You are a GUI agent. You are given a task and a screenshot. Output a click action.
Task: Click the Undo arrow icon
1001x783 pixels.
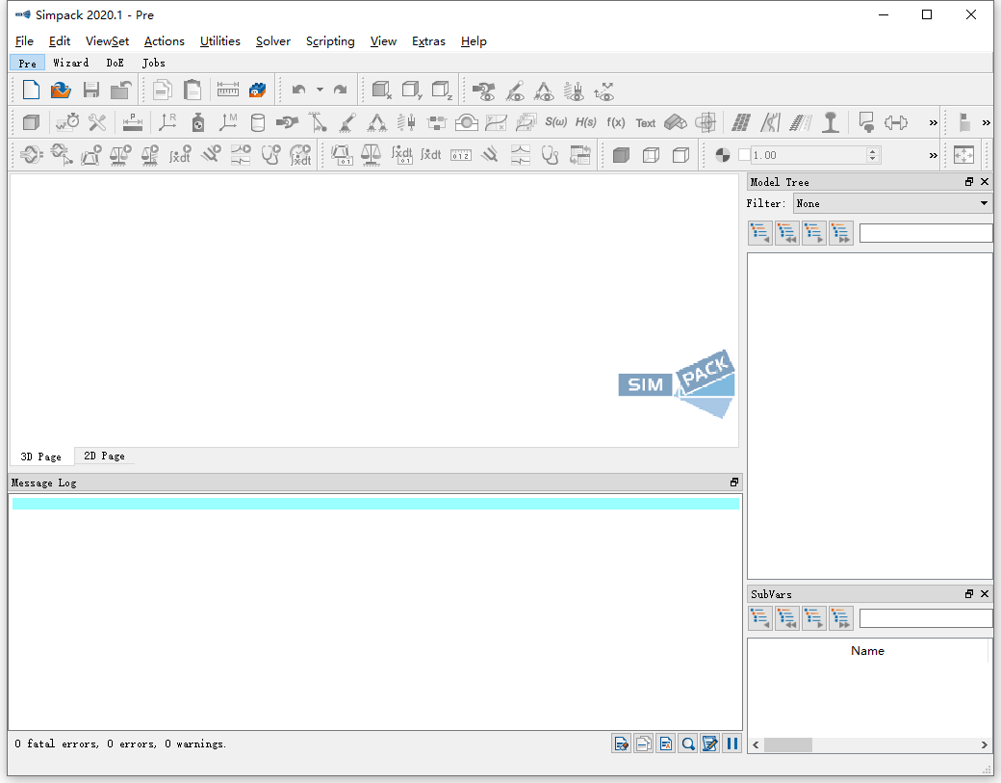tap(298, 91)
